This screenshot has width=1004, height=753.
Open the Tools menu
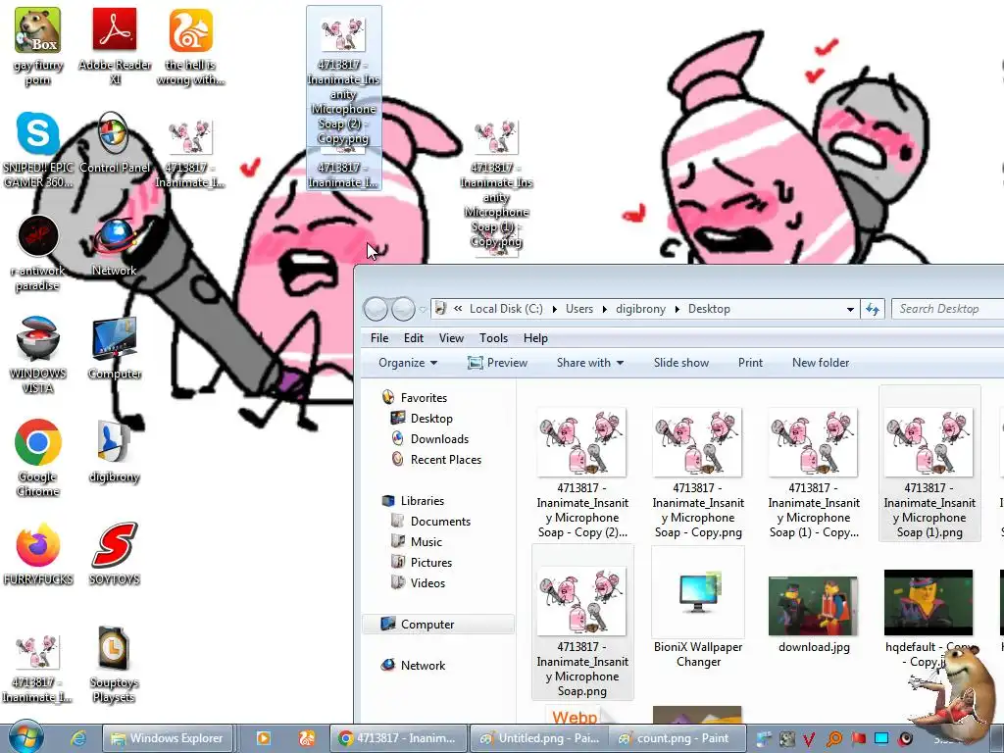tap(493, 338)
